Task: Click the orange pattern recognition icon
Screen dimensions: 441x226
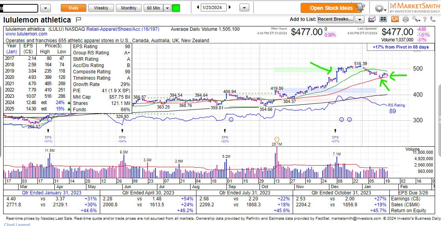Action: pyautogui.click(x=395, y=19)
